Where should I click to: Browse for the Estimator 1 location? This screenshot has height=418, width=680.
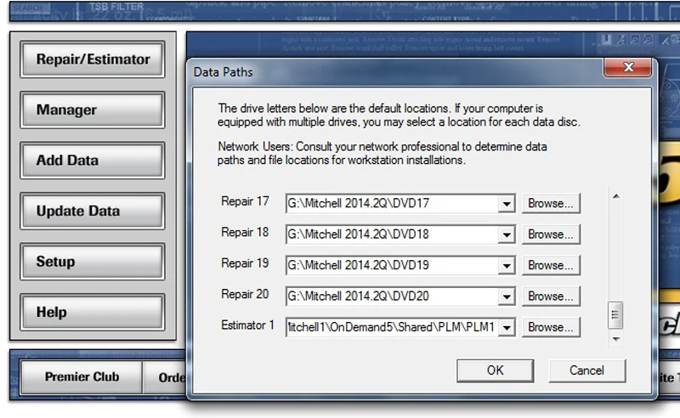pyautogui.click(x=551, y=327)
